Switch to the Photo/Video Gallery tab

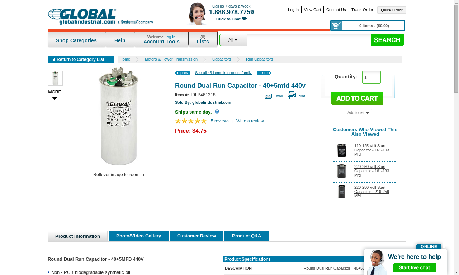click(x=138, y=236)
